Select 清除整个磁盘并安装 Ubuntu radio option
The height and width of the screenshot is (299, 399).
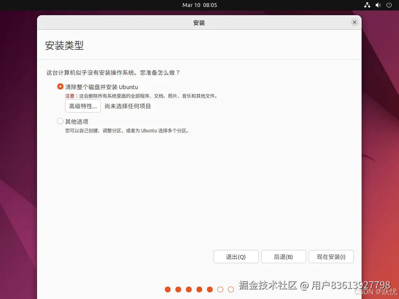click(60, 87)
